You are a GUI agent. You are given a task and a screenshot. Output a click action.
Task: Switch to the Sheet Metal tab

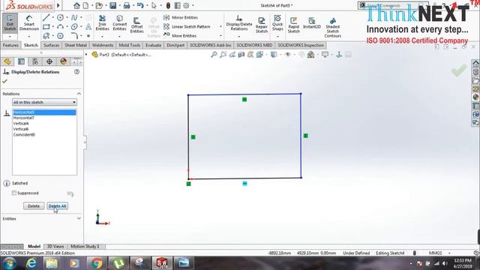(76, 45)
